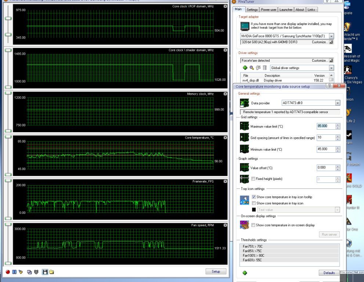The image size is (364, 282).
Task: Open the yellow folder icon in the monitor toolbar
Action: 51,272
